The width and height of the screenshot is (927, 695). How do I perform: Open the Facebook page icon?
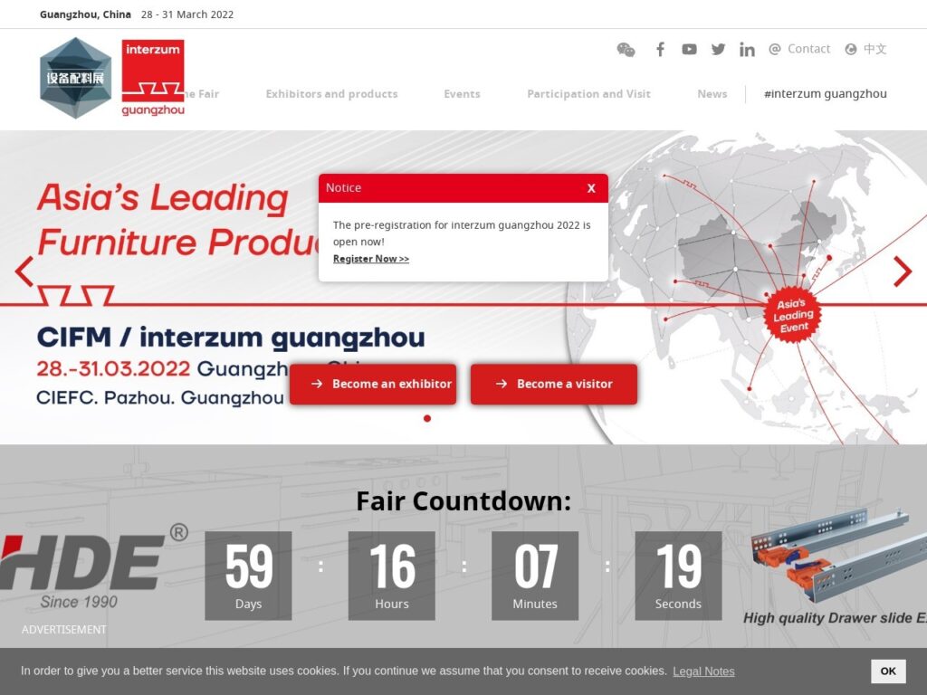click(660, 49)
